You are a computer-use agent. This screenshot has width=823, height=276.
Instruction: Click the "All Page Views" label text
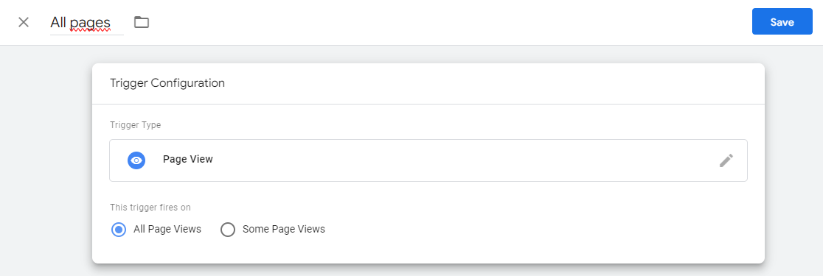[167, 229]
